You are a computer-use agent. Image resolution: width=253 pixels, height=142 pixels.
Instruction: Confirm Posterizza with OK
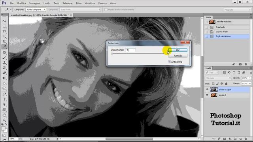point(177,50)
